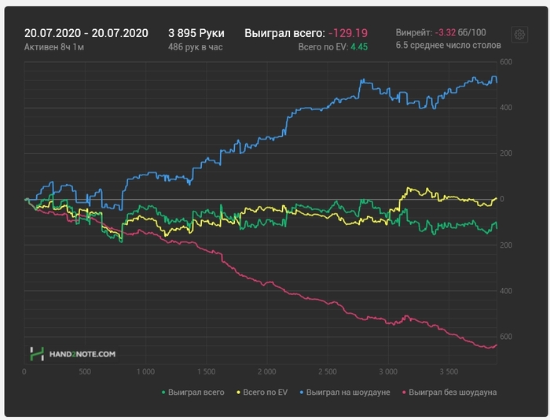Toggle the 'Выиграл всего' legend series
The image size is (550, 420).
click(x=192, y=392)
